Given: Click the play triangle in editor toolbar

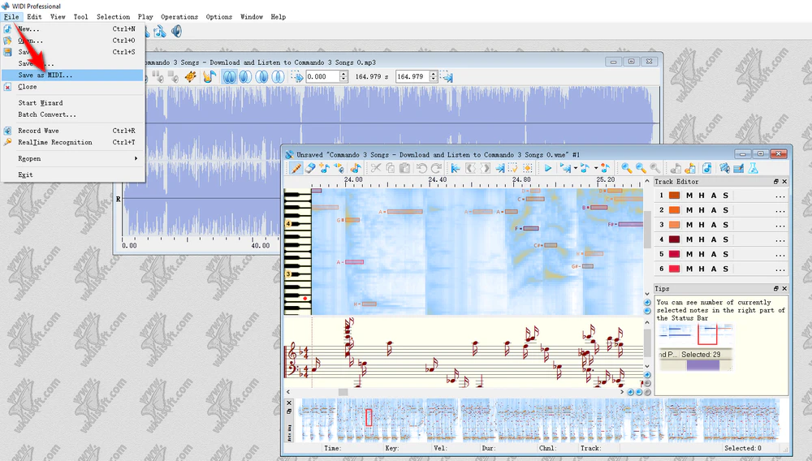Looking at the screenshot, I should coord(547,168).
